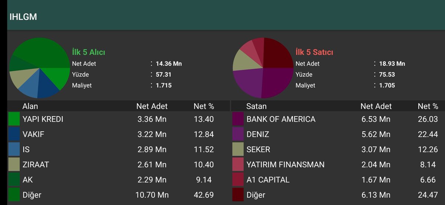Click the sellers 18.93 Mn total value
The height and width of the screenshot is (205, 445).
point(392,64)
